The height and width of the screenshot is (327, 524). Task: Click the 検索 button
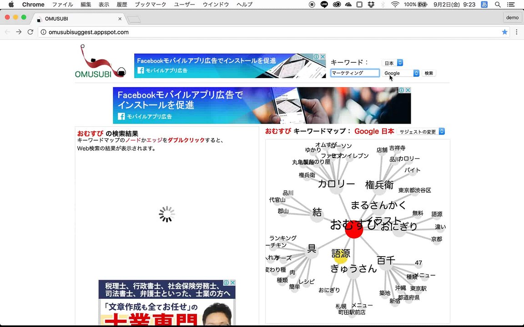point(429,73)
